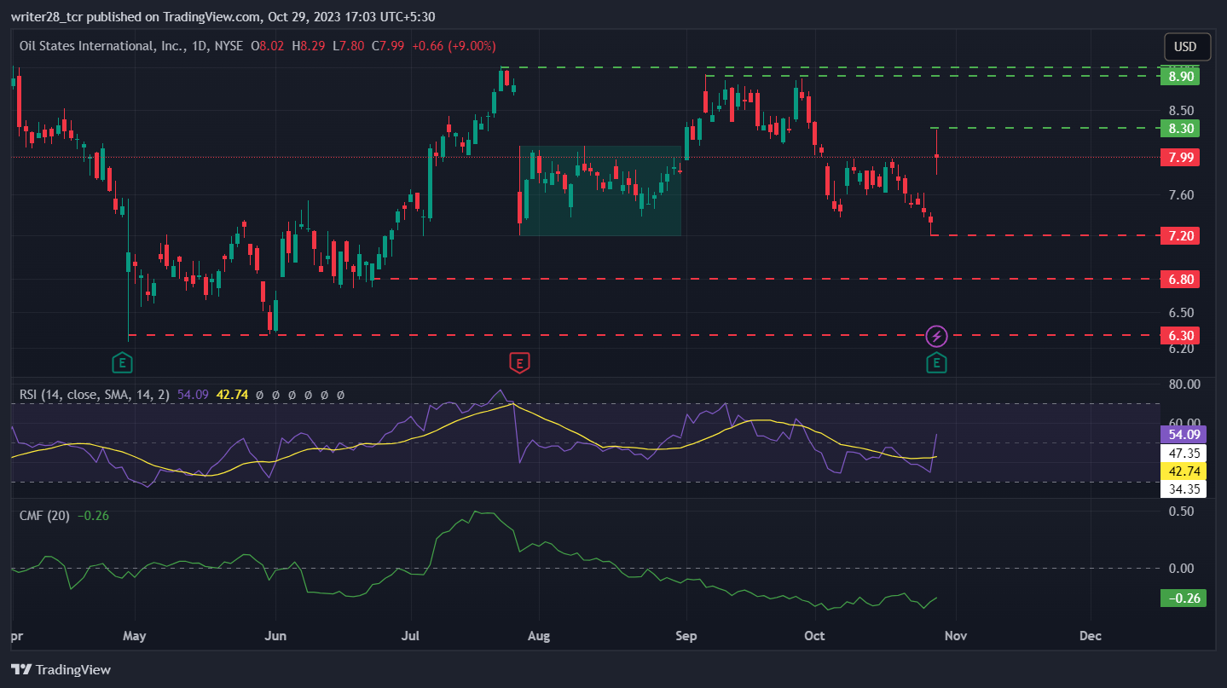Click the 0.50 CMF axis tick

click(x=1181, y=511)
